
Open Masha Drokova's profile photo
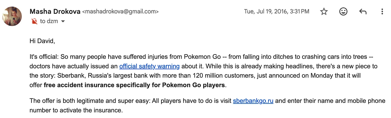(x=12, y=16)
